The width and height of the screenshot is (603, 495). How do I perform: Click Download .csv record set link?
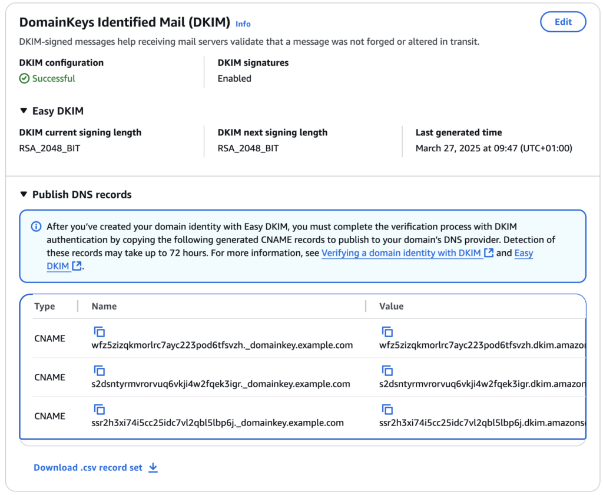pos(88,467)
